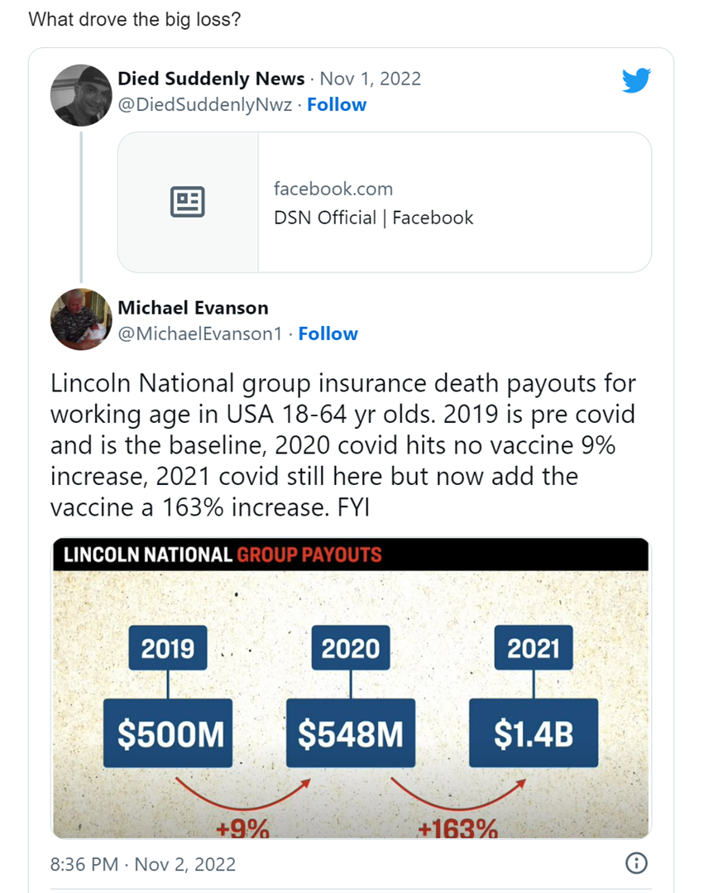Open the Nov 1, 2022 tweet date

[370, 79]
